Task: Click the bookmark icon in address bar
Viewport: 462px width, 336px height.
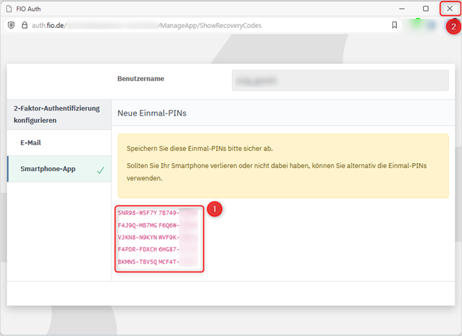Action: pos(394,25)
